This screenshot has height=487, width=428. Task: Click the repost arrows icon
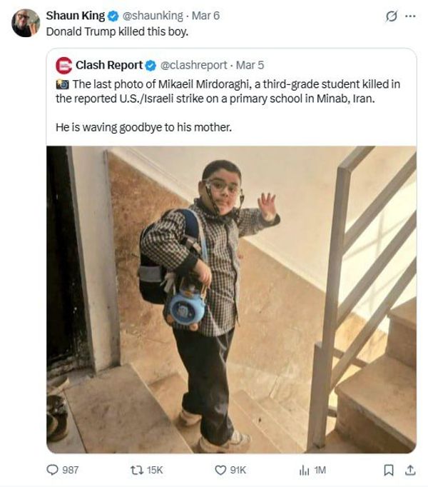(136, 470)
